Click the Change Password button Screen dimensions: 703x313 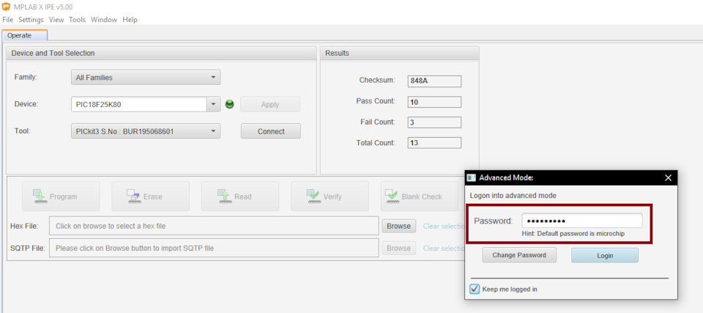coord(519,255)
